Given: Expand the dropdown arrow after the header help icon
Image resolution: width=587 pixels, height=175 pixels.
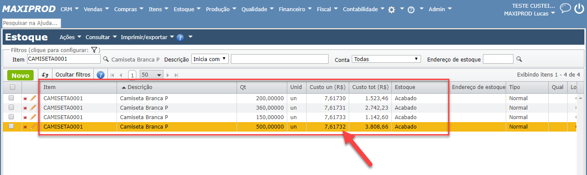Looking at the screenshot, I should coord(191,37).
